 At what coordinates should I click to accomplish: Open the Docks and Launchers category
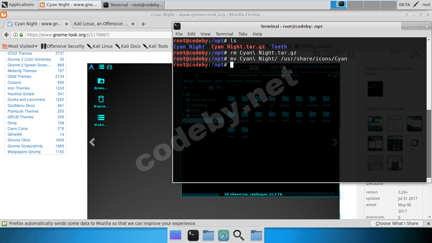[26, 100]
